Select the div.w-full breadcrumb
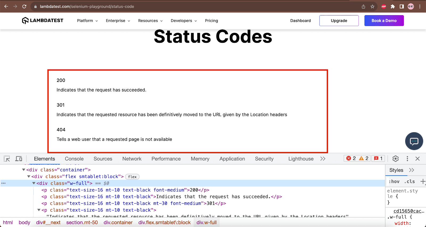426x227 pixels. (207, 222)
